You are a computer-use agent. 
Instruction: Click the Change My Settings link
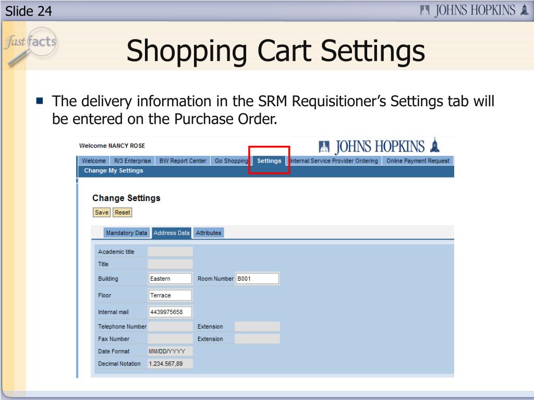(x=113, y=170)
